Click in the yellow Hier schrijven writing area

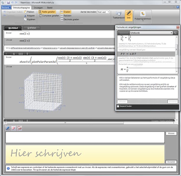pyautogui.click(x=85, y=154)
